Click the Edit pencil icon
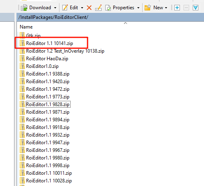The image size is (204, 186). [65, 8]
